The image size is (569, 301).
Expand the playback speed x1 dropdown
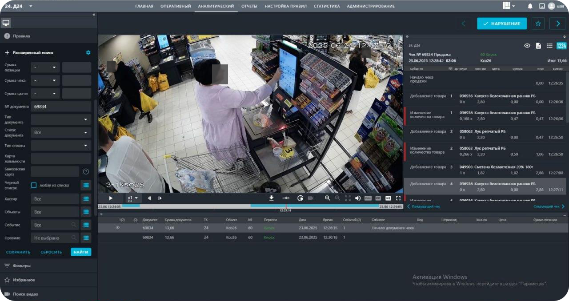(132, 198)
